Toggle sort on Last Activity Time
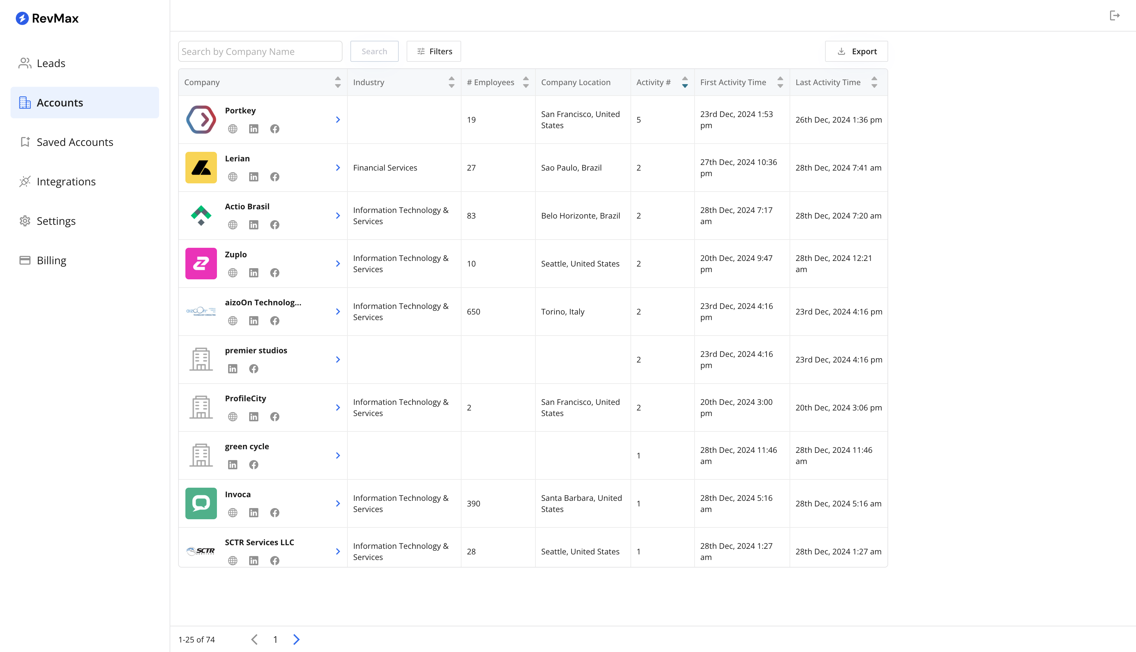This screenshot has width=1136, height=652. 874,82
